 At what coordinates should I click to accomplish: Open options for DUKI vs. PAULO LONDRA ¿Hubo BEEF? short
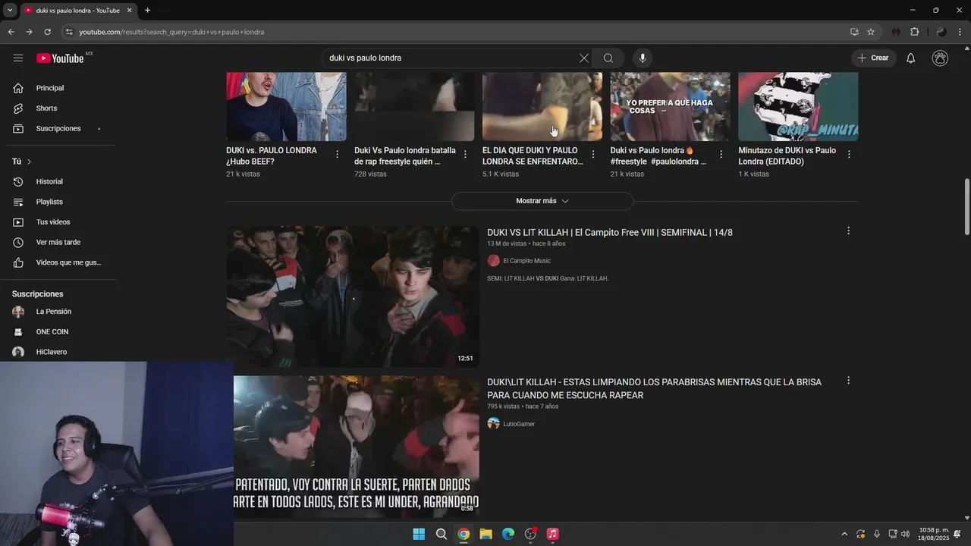[x=337, y=154]
